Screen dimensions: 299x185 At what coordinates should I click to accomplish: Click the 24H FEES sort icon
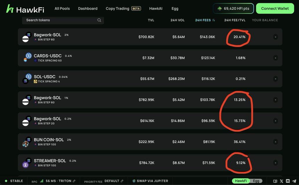(x=214, y=20)
